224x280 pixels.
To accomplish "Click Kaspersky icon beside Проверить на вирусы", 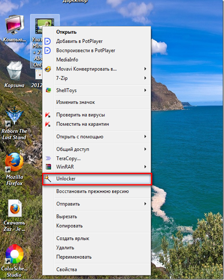I will [x=48, y=115].
